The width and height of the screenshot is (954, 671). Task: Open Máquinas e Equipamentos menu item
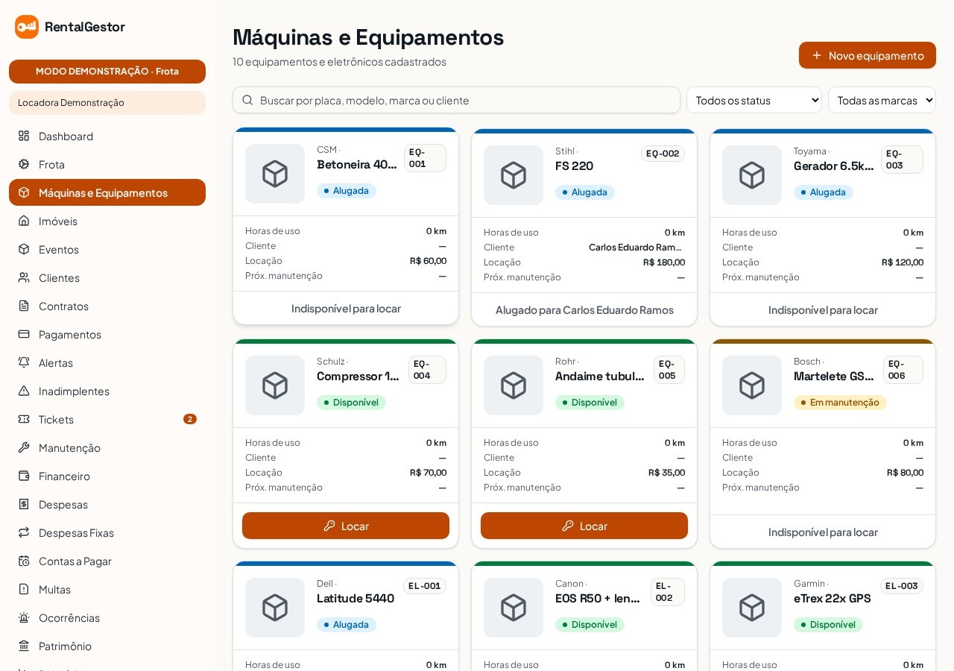click(x=107, y=192)
